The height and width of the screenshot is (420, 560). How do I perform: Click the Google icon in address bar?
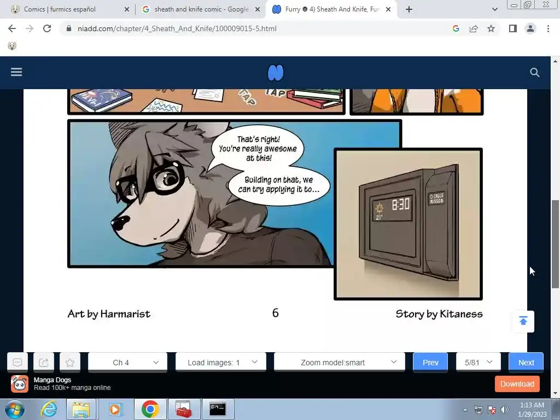(456, 28)
